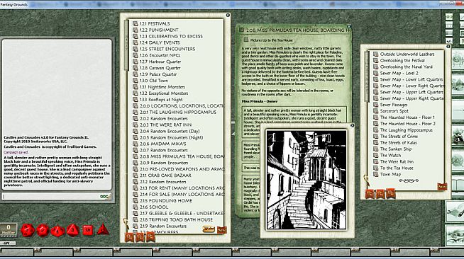The image size is (464, 259).
Task: Select story entry 12.9 Palace Quarter
Action: tap(158, 74)
